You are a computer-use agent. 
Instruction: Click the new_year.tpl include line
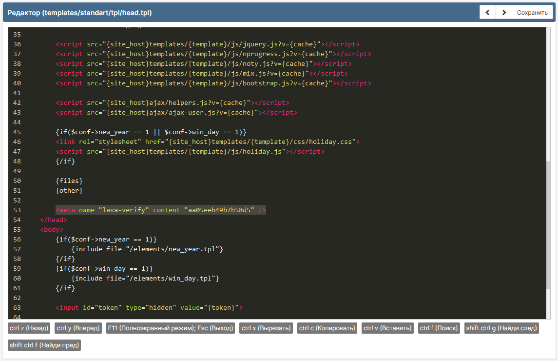click(147, 249)
